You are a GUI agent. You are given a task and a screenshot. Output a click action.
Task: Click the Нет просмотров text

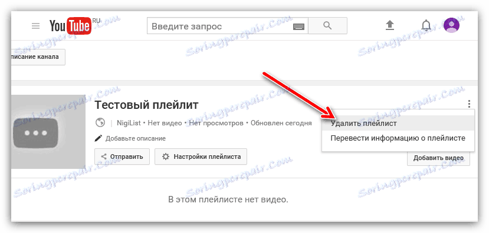pyautogui.click(x=216, y=123)
